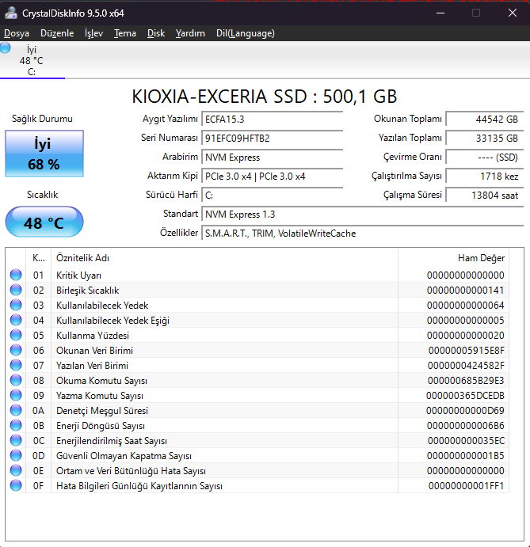
Task: Open the Dil(Language) menu
Action: point(245,33)
